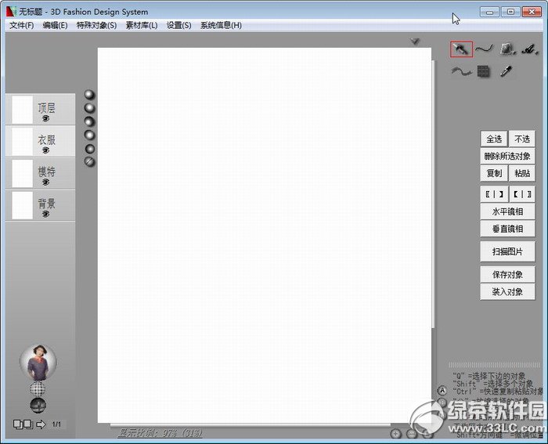Image resolution: width=548 pixels, height=444 pixels.
Task: Click the 粘贴 button
Action: 522,173
